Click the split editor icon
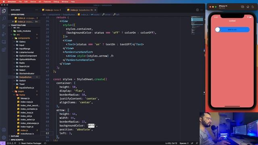This screenshot has height=145, width=258. coord(197,10)
